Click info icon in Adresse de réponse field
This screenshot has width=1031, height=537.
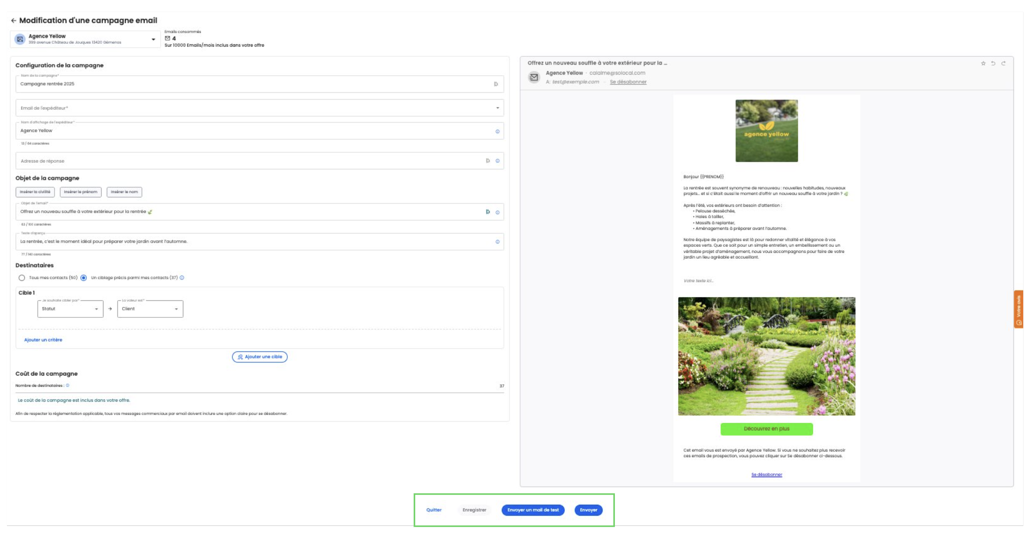(x=497, y=161)
